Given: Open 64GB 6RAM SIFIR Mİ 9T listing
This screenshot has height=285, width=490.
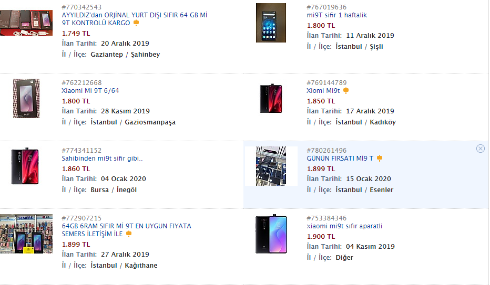Looking at the screenshot, I should (x=126, y=230).
